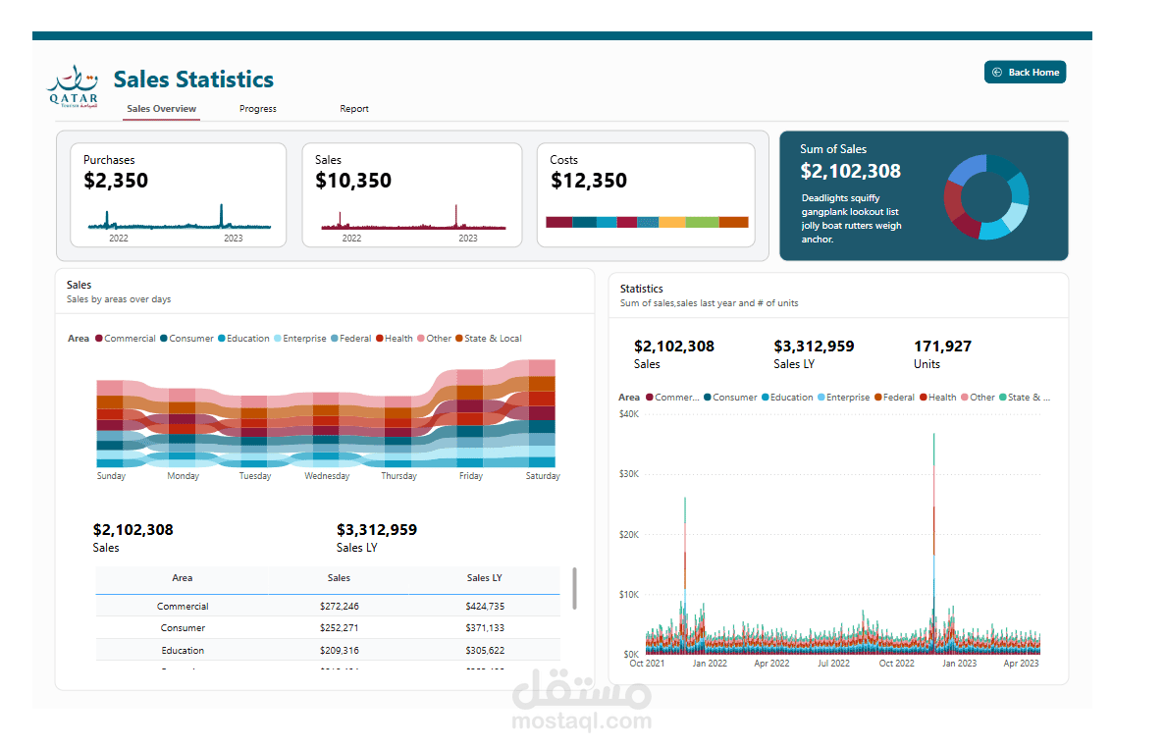Select the Costs $12,350 card
Viewport: 1165px width, 748px height.
(x=646, y=194)
